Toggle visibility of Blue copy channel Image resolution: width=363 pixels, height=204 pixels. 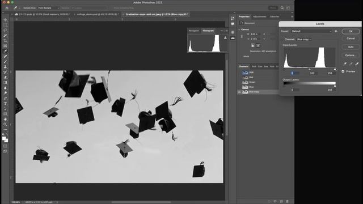click(x=239, y=92)
